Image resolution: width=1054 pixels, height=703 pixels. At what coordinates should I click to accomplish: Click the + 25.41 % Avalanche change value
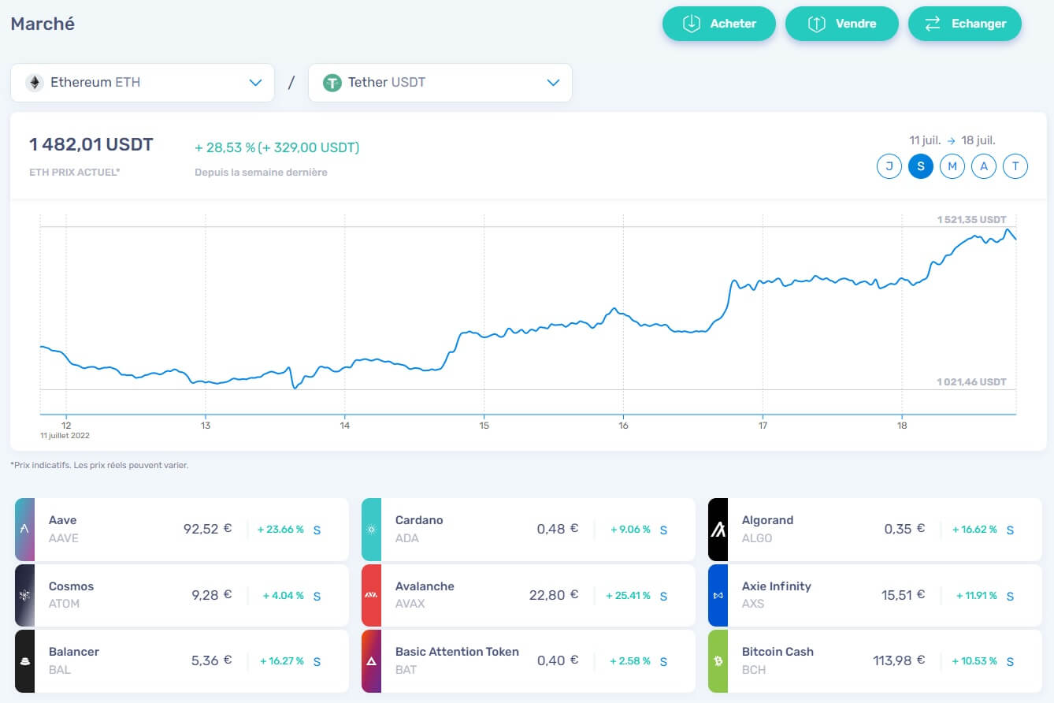[628, 596]
